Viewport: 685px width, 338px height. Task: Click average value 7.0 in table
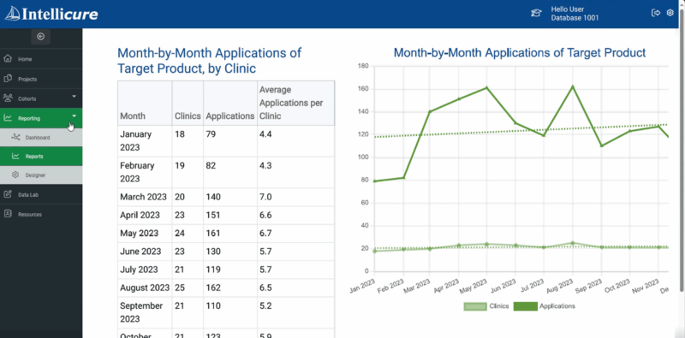pyautogui.click(x=265, y=197)
